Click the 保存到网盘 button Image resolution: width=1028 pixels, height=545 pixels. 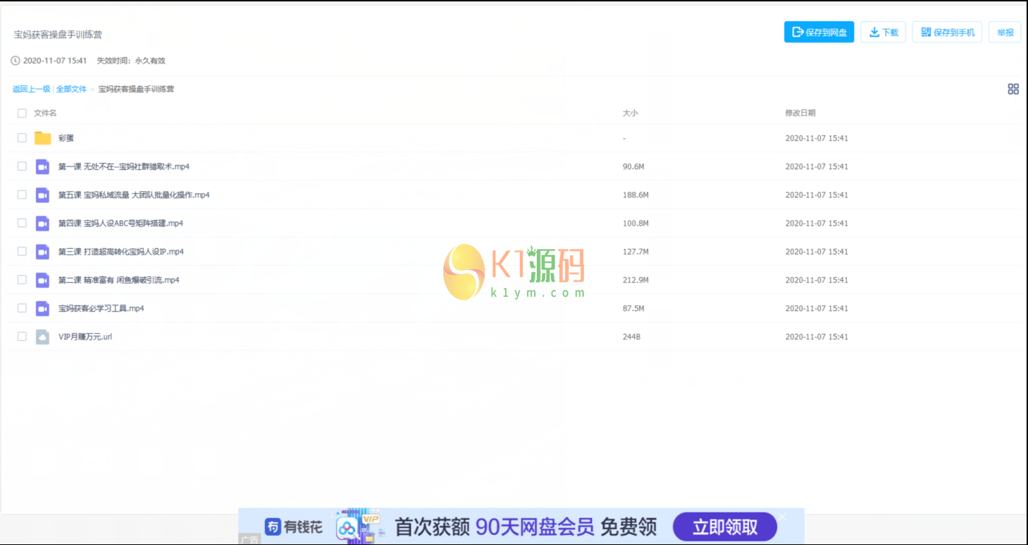tap(819, 32)
